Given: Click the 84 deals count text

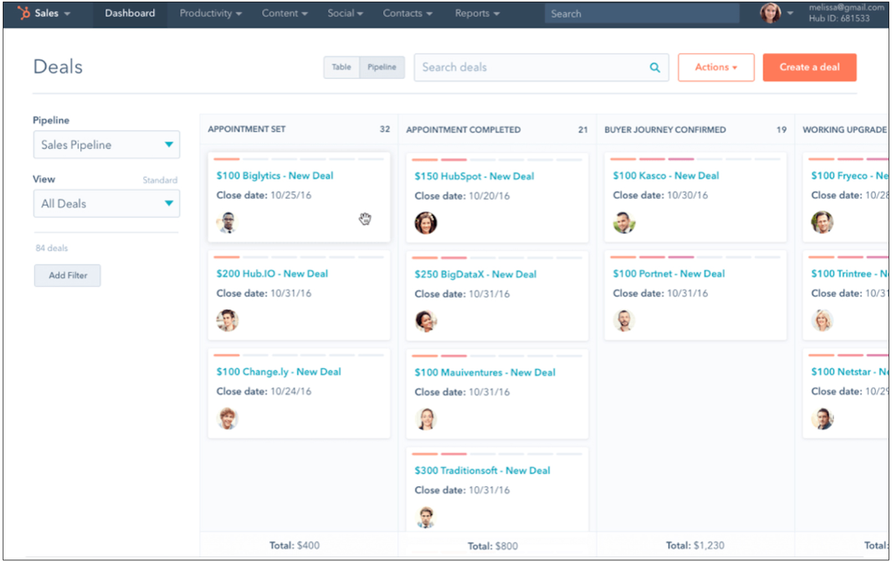Looking at the screenshot, I should 52,248.
